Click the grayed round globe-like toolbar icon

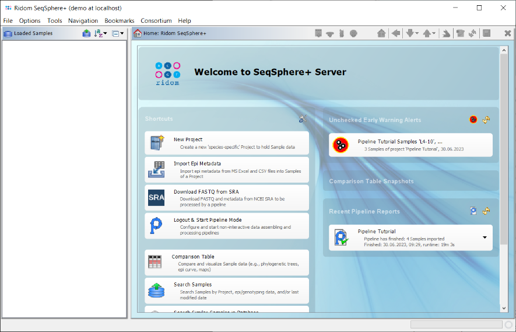coord(353,33)
